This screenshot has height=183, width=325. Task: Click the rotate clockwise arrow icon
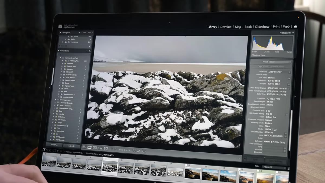tap(138, 151)
